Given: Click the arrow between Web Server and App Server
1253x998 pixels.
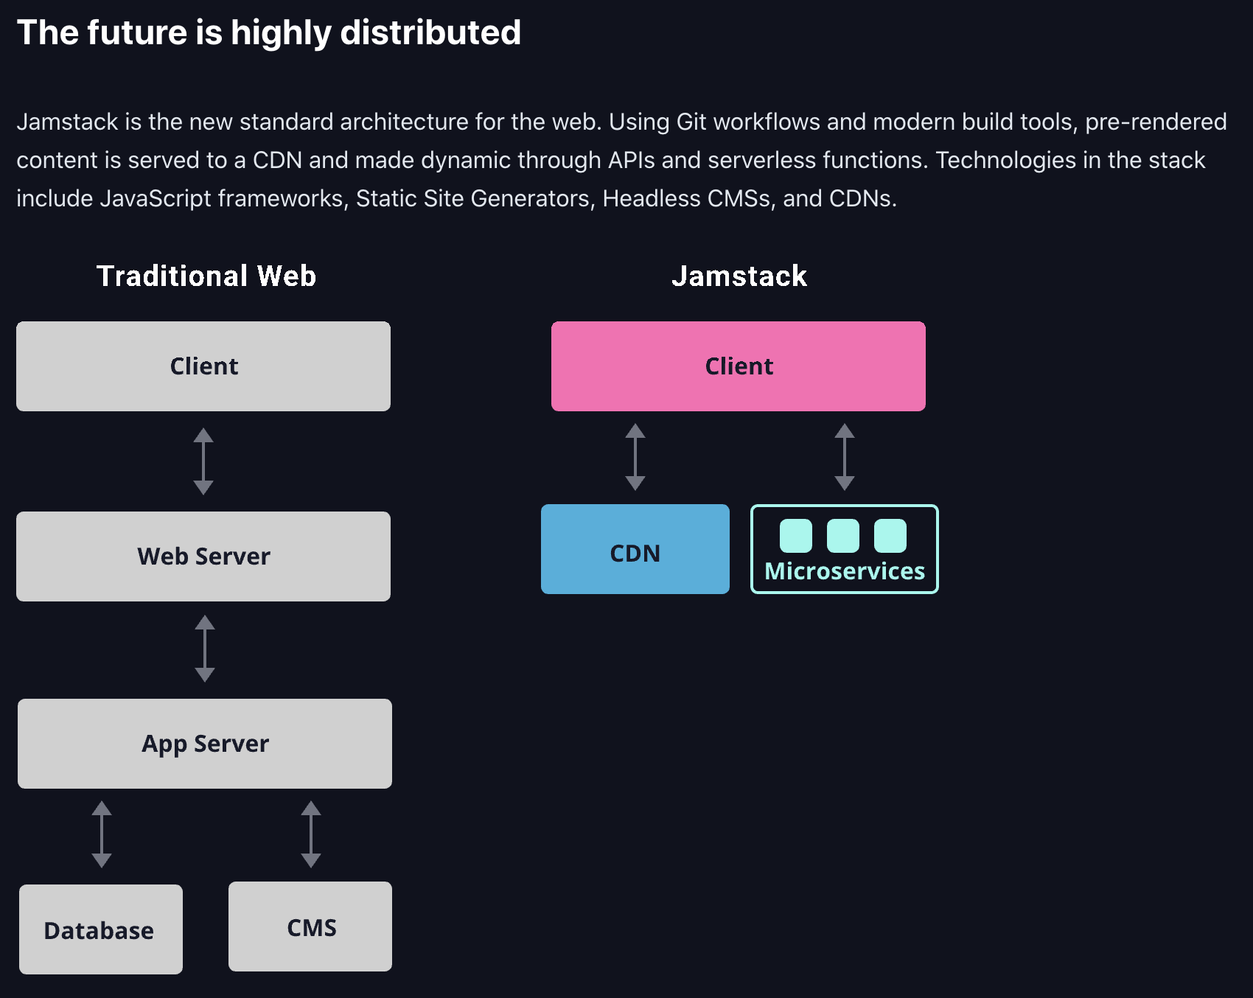Looking at the screenshot, I should [205, 649].
